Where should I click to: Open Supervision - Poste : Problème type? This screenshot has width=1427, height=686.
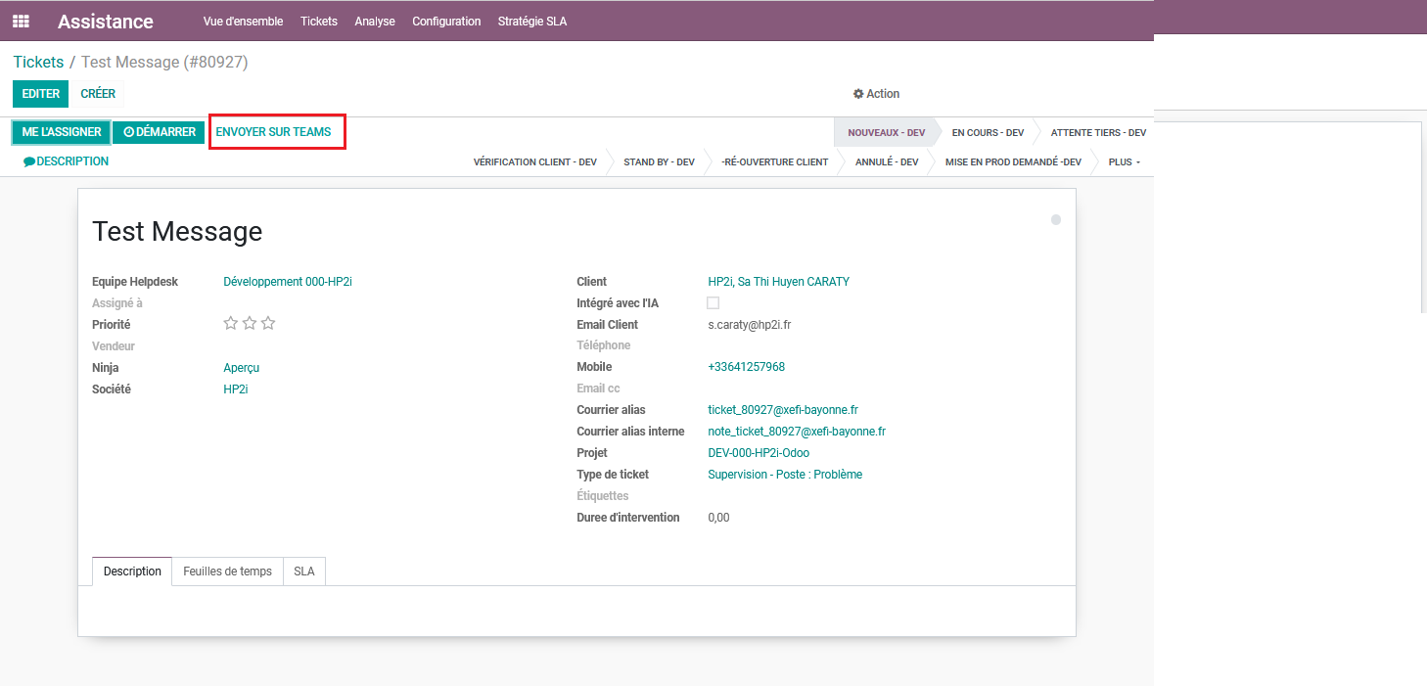pyautogui.click(x=785, y=475)
